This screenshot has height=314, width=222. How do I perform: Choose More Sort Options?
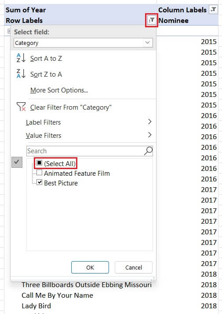coord(59,90)
